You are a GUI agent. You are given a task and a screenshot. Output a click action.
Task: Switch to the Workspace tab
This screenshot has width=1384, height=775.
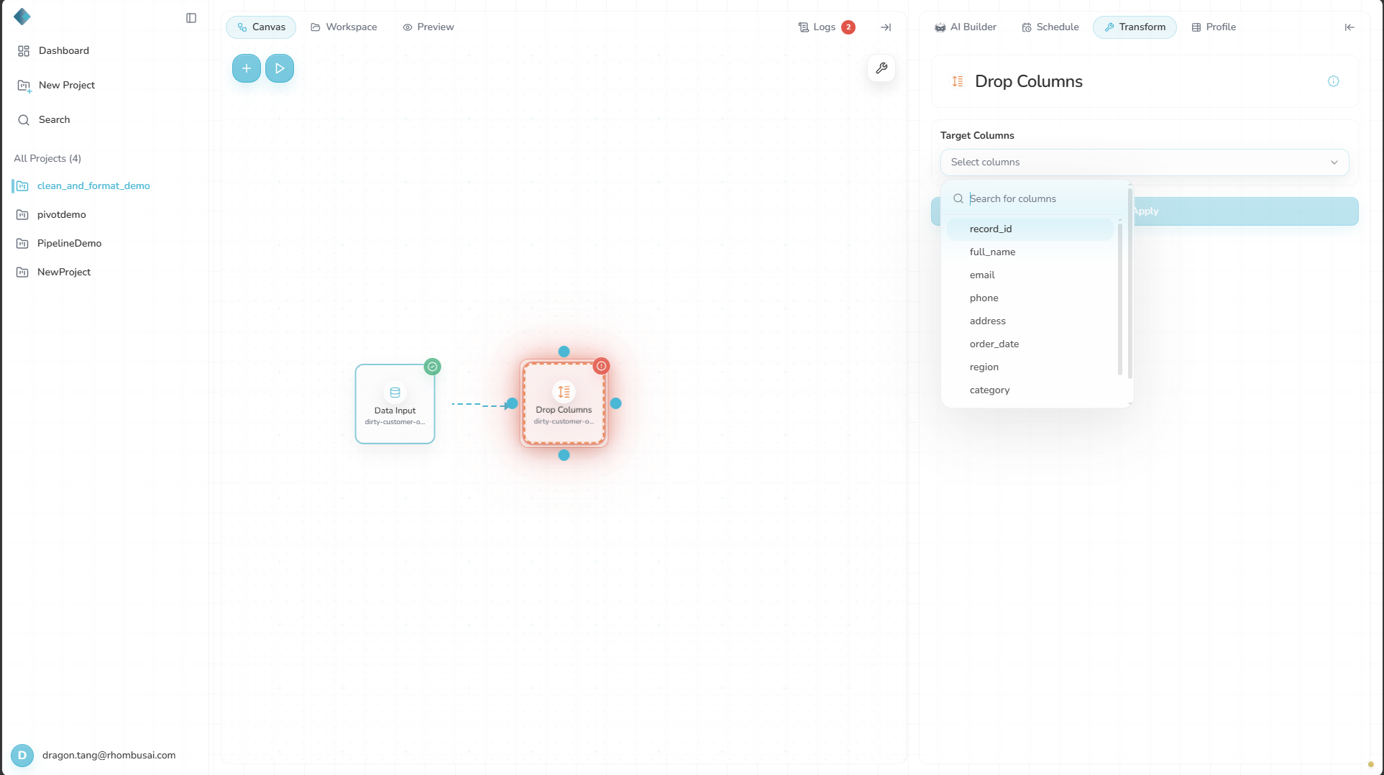(344, 27)
